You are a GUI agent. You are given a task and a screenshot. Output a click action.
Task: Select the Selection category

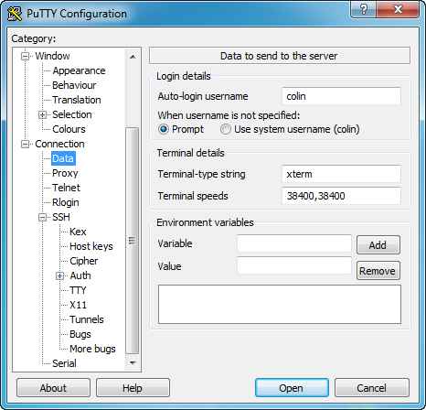[72, 114]
